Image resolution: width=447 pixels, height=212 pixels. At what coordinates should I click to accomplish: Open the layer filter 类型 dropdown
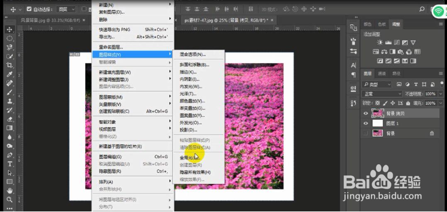pos(376,85)
